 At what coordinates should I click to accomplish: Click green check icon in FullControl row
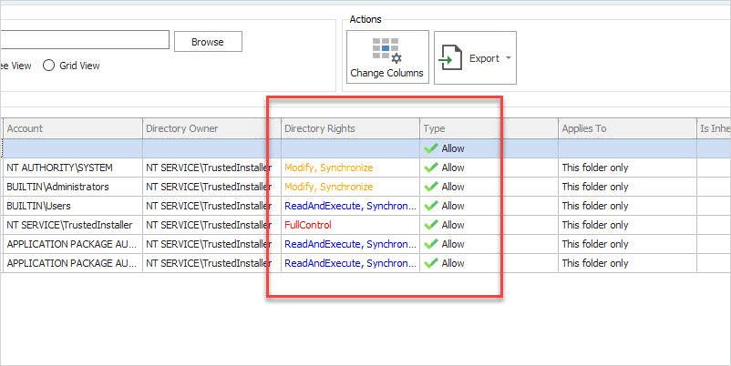[x=431, y=225]
